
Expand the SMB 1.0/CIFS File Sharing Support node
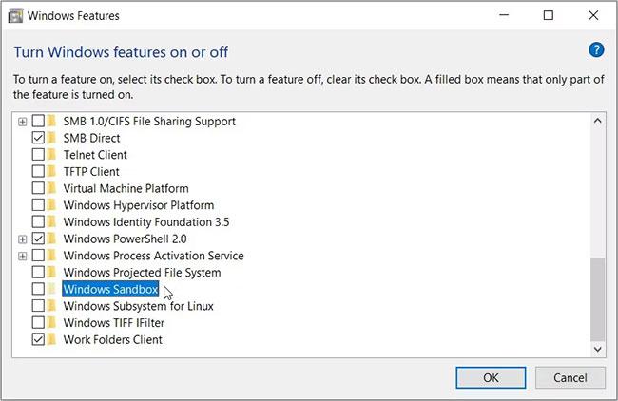23,122
